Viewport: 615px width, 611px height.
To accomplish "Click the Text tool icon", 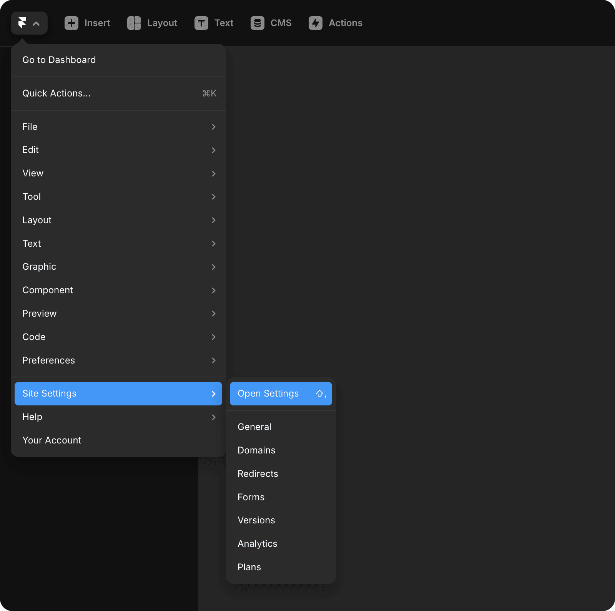I will [201, 23].
